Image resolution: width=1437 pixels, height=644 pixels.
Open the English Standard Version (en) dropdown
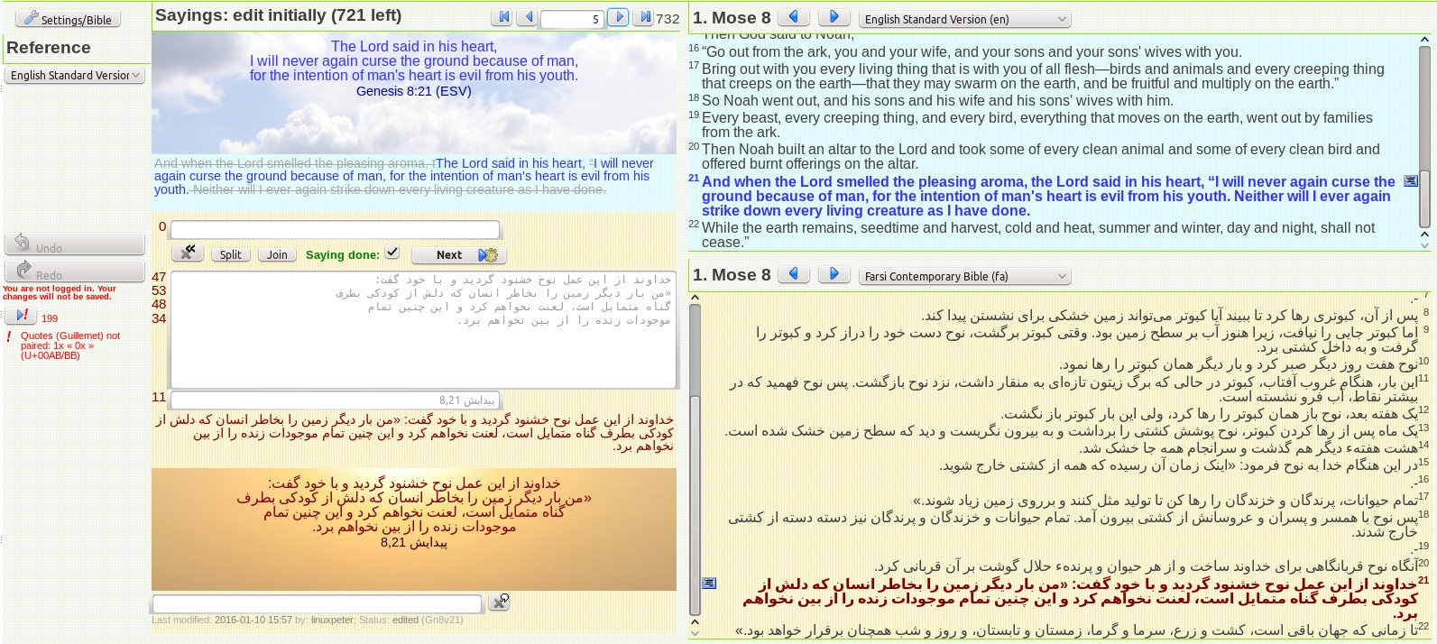point(964,19)
